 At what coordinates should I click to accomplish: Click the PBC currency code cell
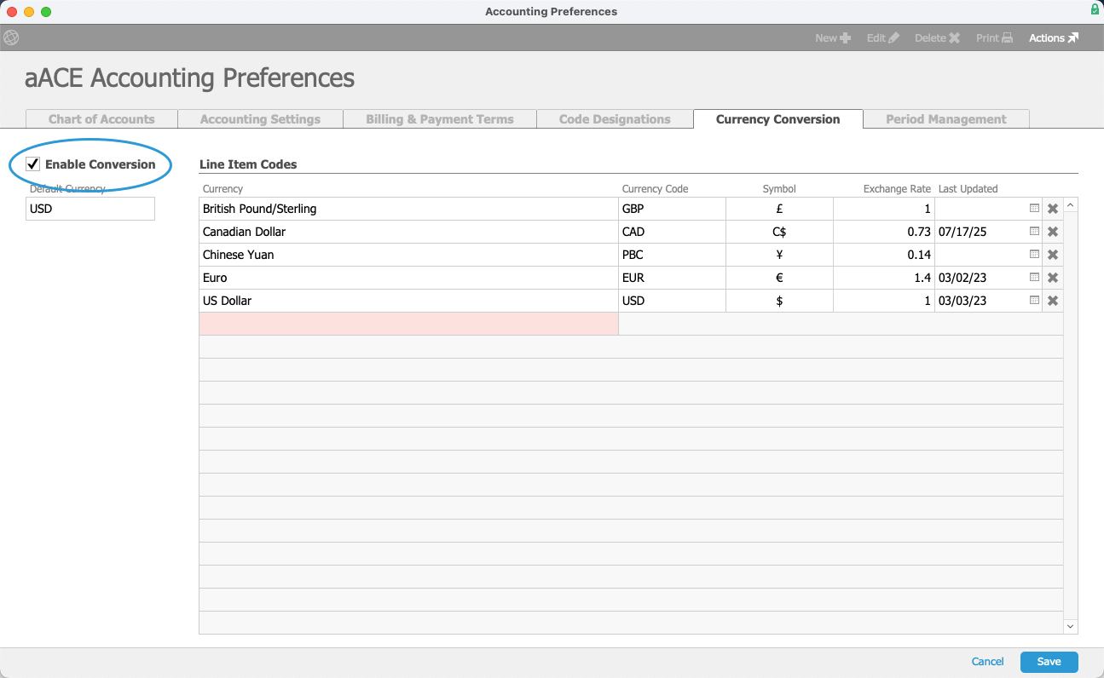(x=672, y=255)
